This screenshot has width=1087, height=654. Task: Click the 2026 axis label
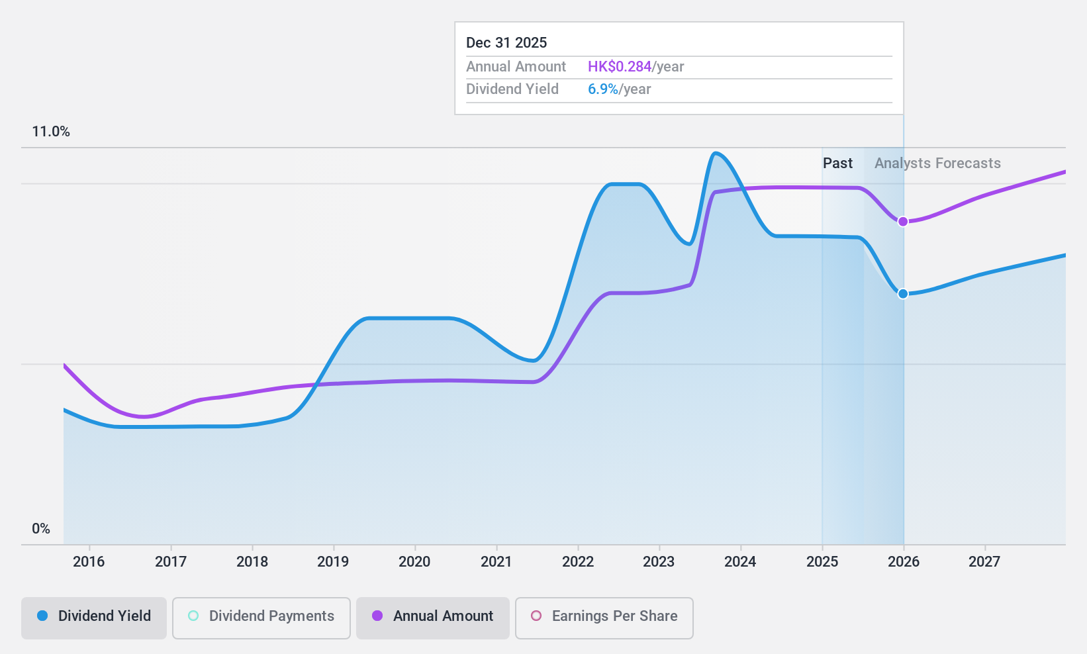pyautogui.click(x=904, y=562)
